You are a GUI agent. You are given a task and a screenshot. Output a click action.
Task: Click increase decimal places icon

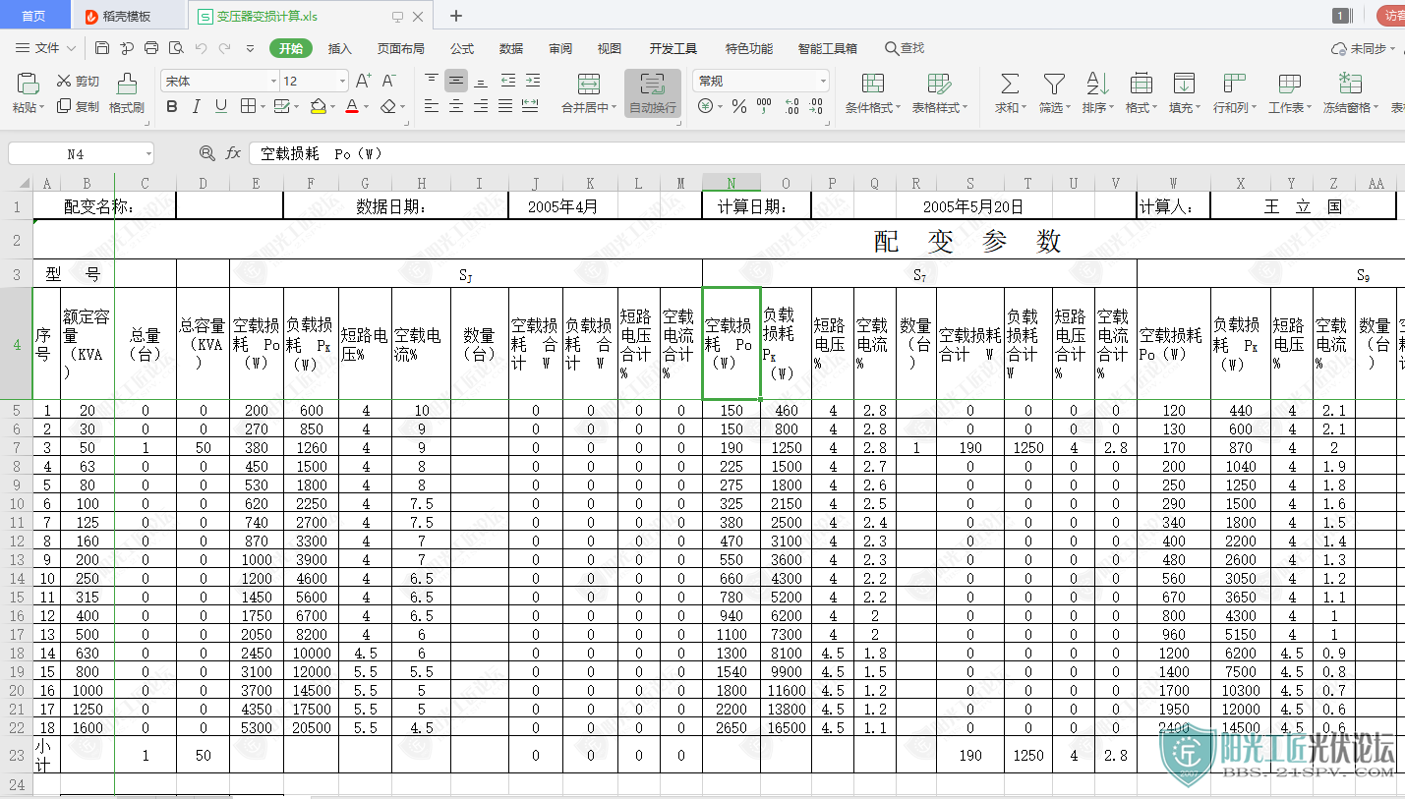click(x=791, y=106)
